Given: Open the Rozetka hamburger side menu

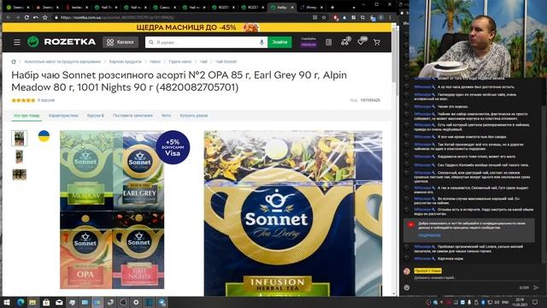Looking at the screenshot, I should pyautogui.click(x=17, y=42).
